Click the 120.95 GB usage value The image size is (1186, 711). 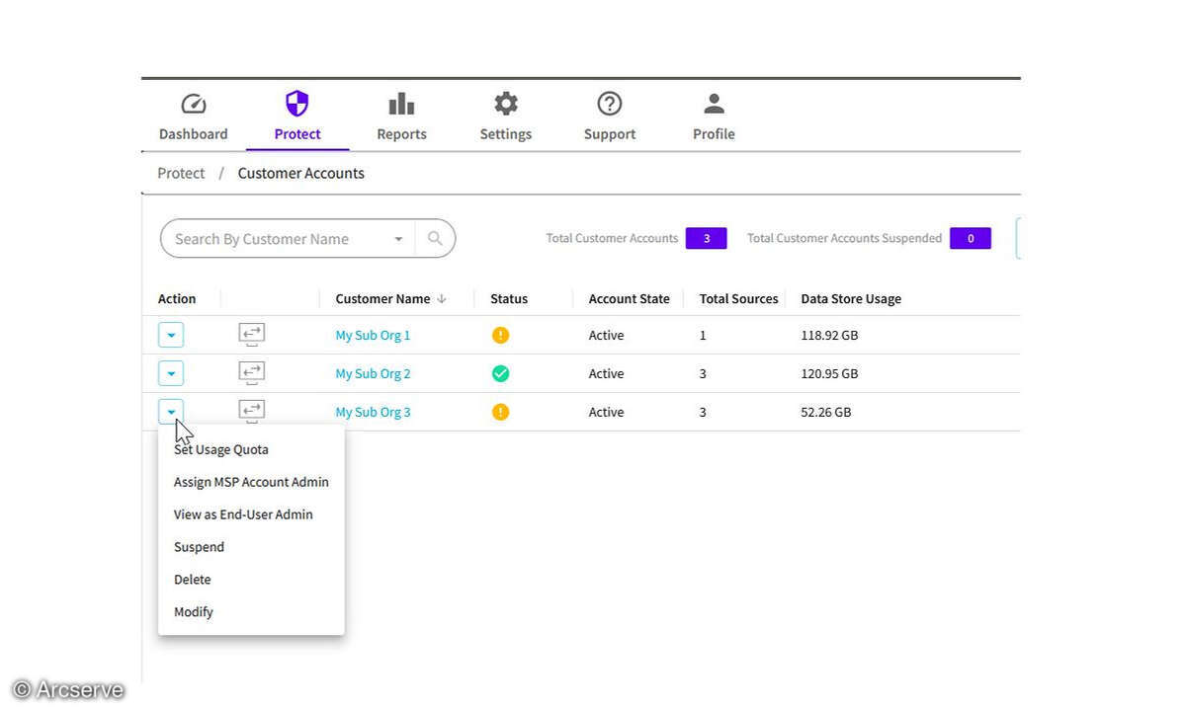click(x=829, y=373)
